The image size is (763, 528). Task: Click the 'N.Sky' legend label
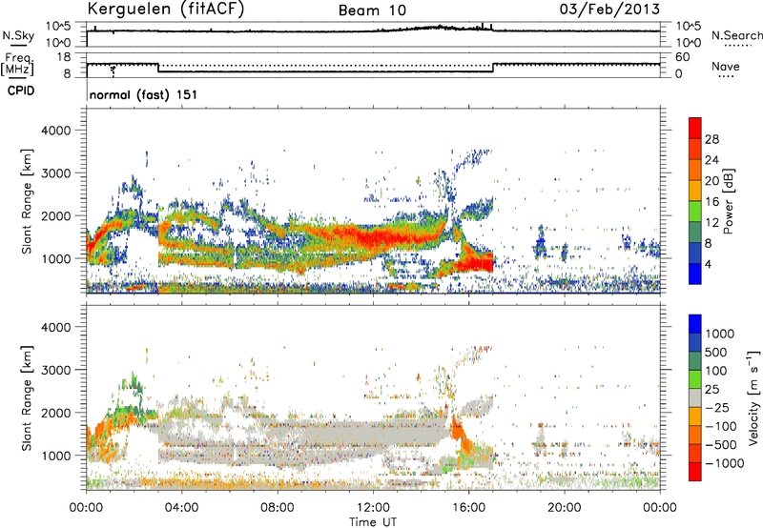coord(18,35)
